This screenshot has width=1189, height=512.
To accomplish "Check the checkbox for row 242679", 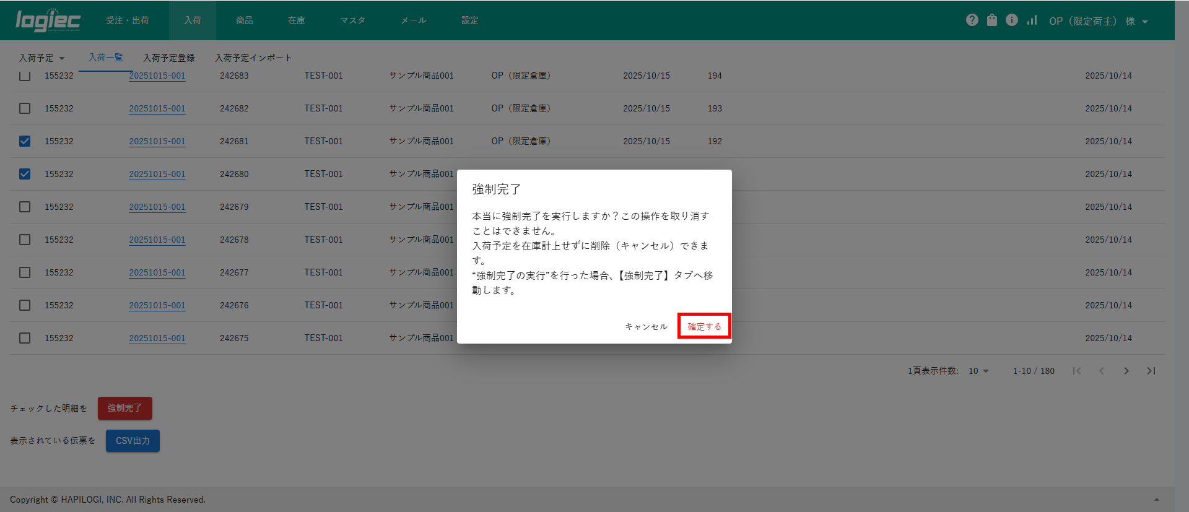I will click(x=25, y=207).
